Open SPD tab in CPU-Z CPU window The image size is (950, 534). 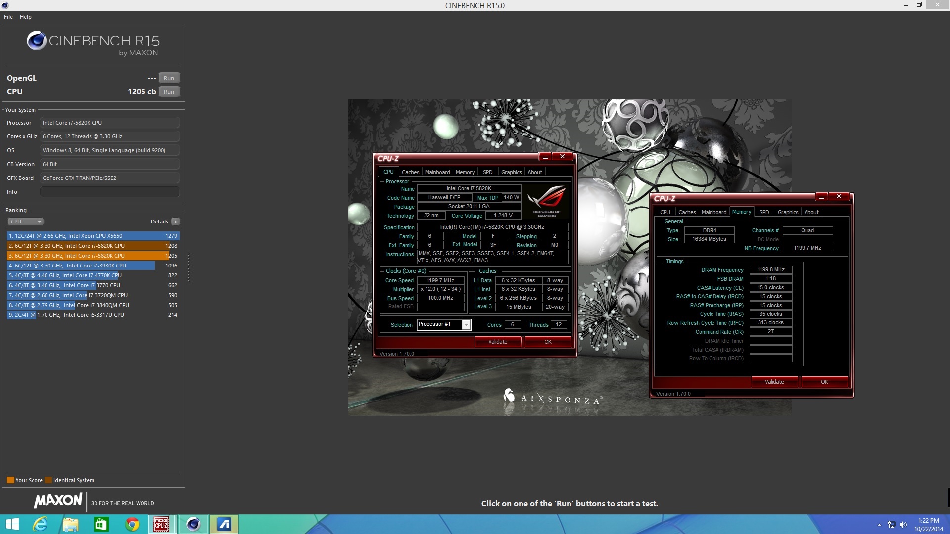(x=488, y=172)
